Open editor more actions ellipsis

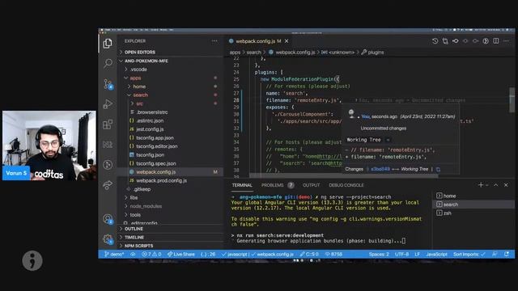point(506,41)
